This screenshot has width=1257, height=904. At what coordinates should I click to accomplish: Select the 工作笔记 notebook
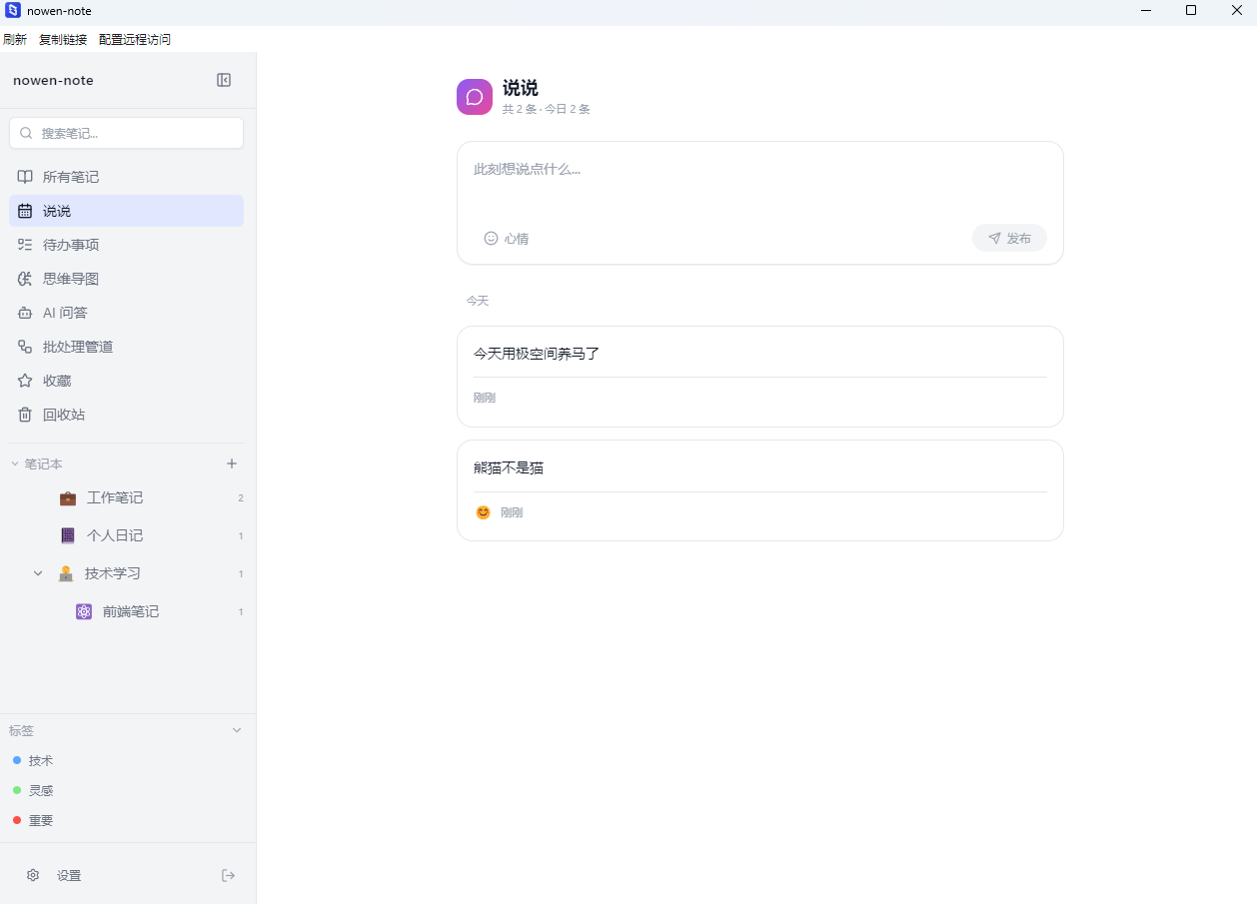(x=114, y=497)
